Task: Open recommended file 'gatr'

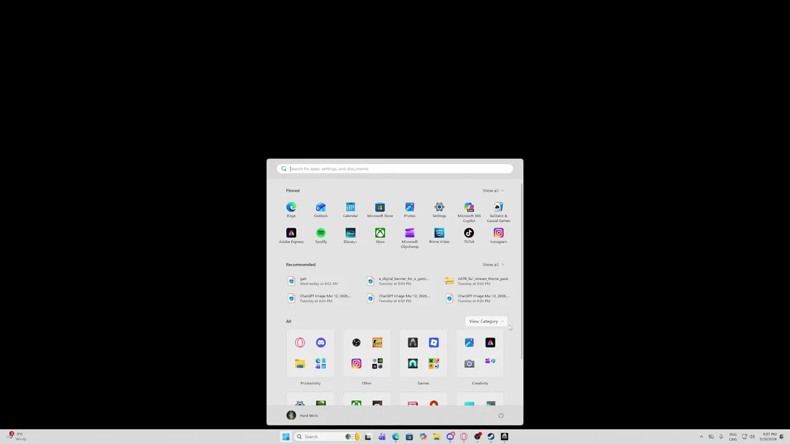Action: tap(320, 281)
